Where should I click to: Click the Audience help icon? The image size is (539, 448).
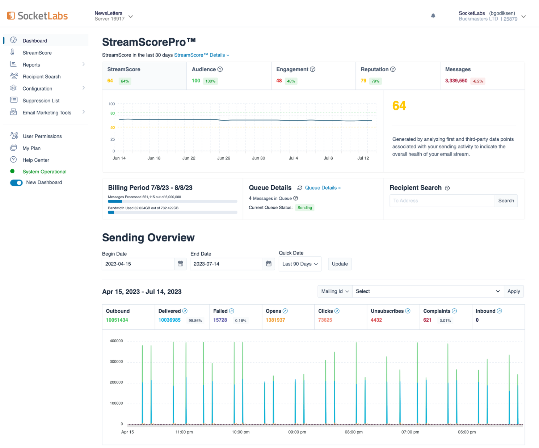[x=220, y=69]
